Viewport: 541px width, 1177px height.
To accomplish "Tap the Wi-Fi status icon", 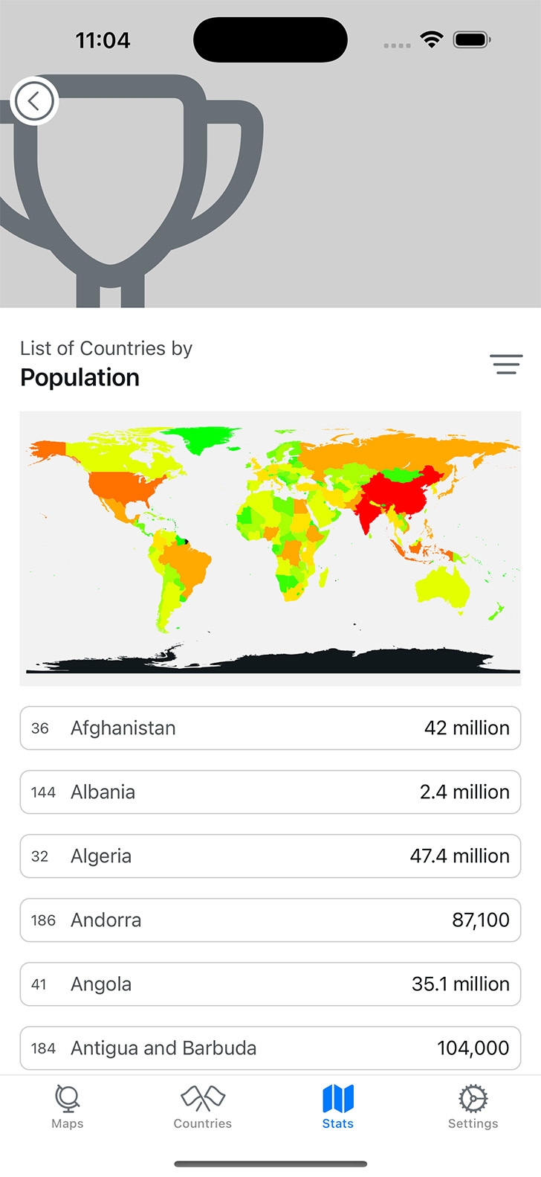I will pos(432,39).
